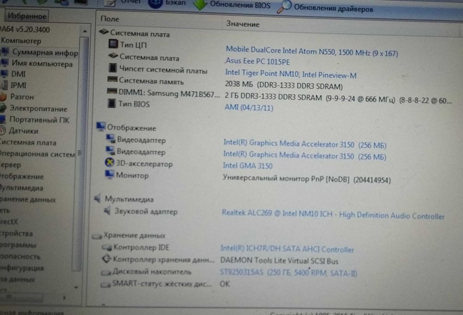Click the Чипсет системной платы icon
The height and width of the screenshot is (315, 463).
tap(113, 68)
